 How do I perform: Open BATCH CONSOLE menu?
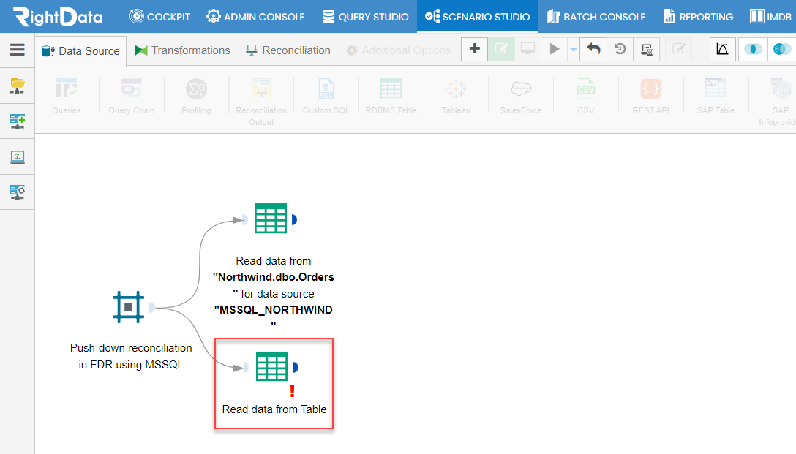tap(596, 17)
